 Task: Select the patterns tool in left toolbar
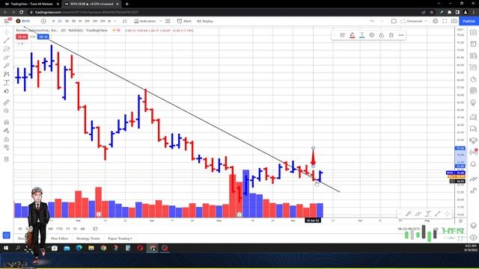pos(7,74)
